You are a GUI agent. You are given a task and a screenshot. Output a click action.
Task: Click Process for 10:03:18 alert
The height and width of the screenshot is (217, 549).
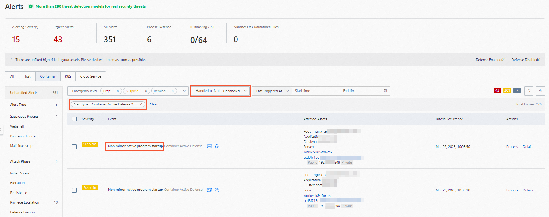click(512, 190)
